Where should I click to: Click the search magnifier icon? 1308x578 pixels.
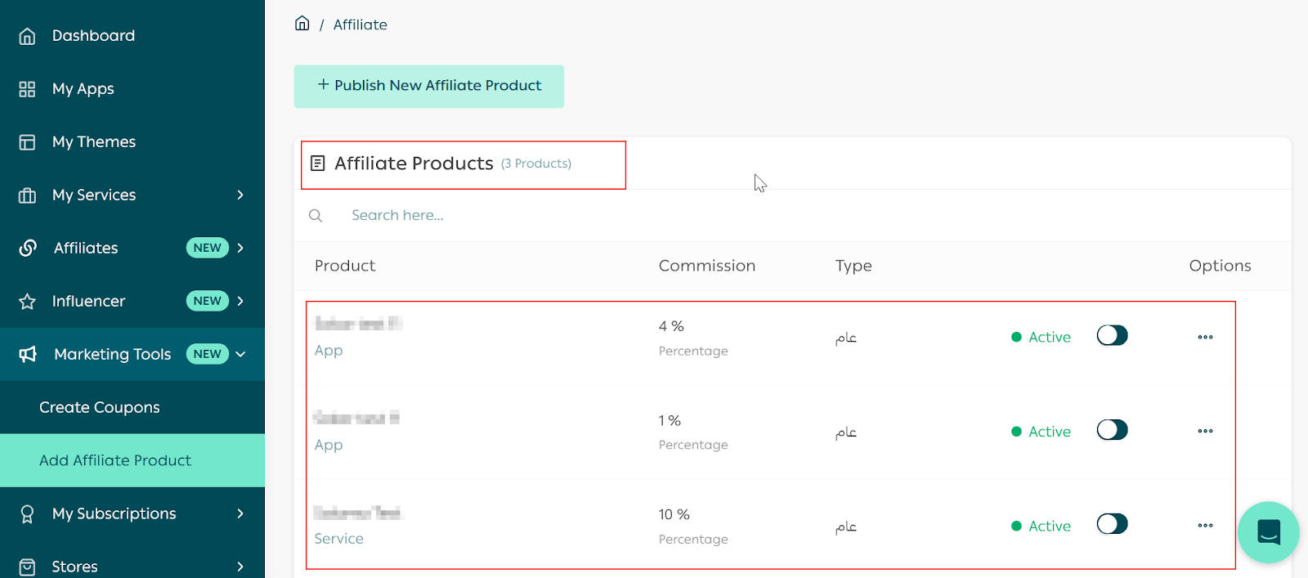[316, 216]
